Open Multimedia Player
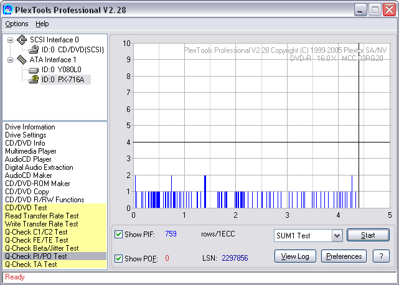 [31, 151]
